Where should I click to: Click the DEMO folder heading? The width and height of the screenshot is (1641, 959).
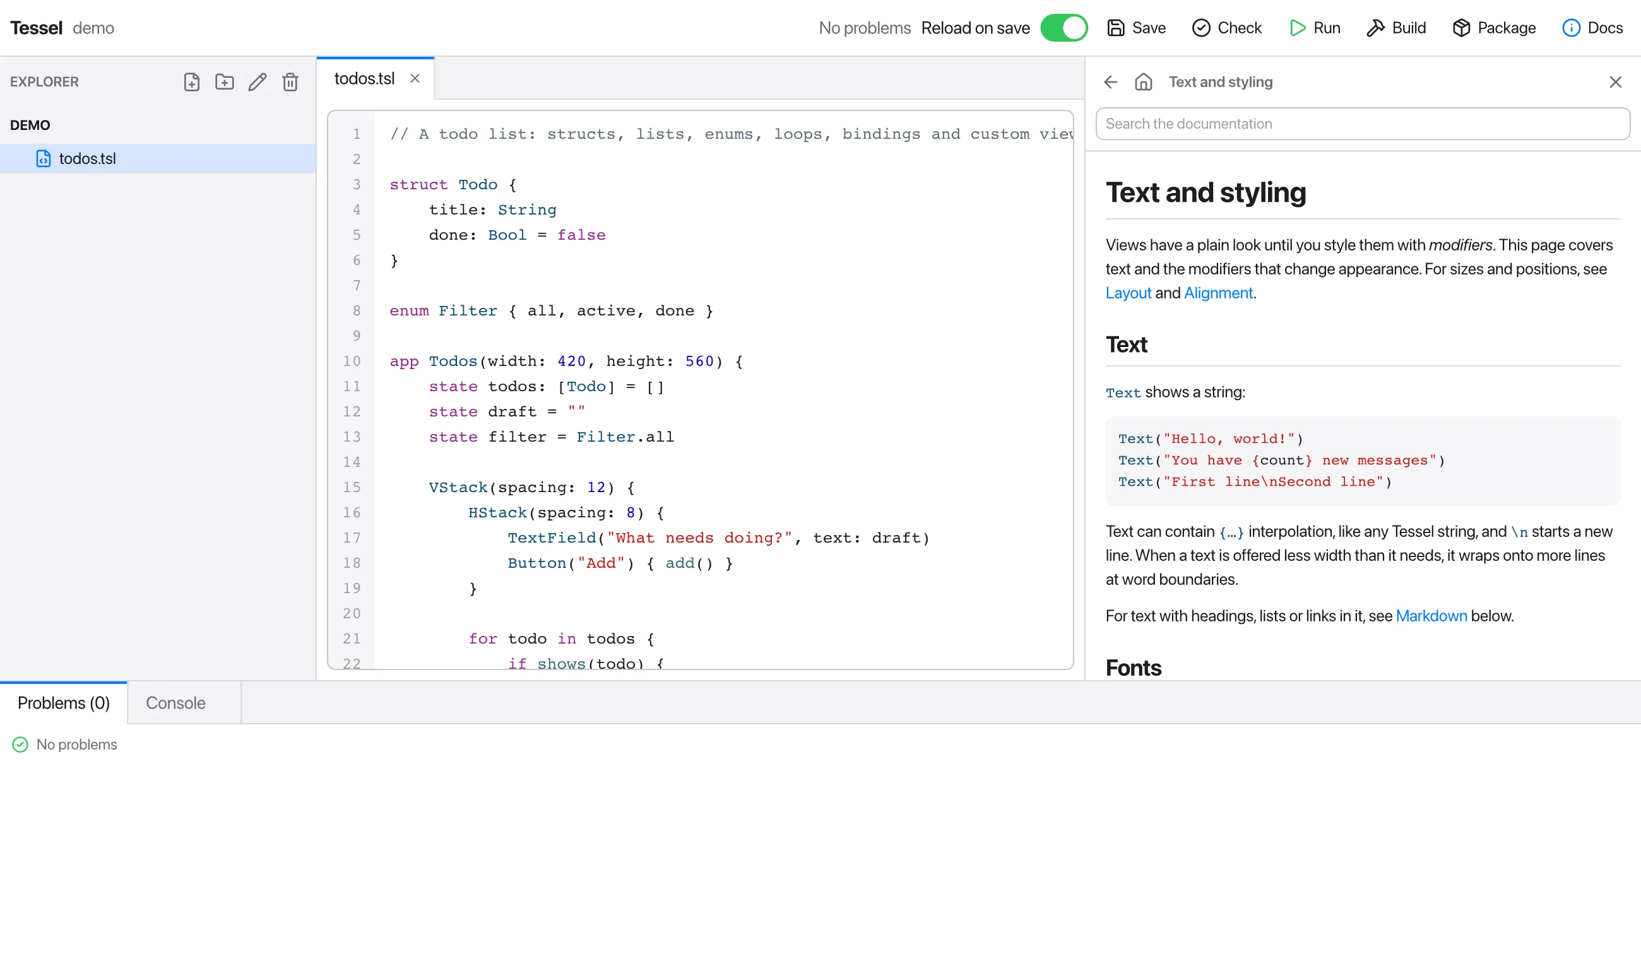(x=30, y=125)
